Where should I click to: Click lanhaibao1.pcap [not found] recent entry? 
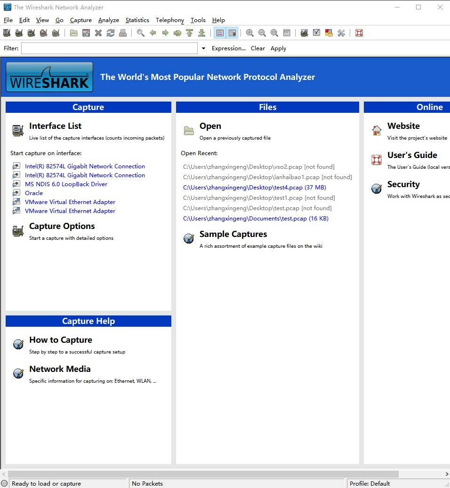point(267,177)
